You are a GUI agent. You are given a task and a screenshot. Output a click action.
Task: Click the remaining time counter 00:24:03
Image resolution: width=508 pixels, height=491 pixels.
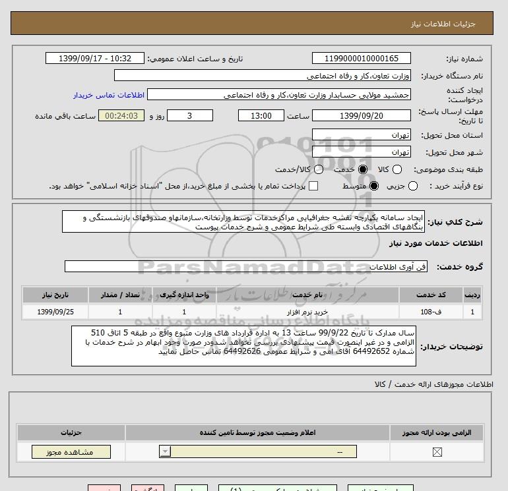click(121, 115)
